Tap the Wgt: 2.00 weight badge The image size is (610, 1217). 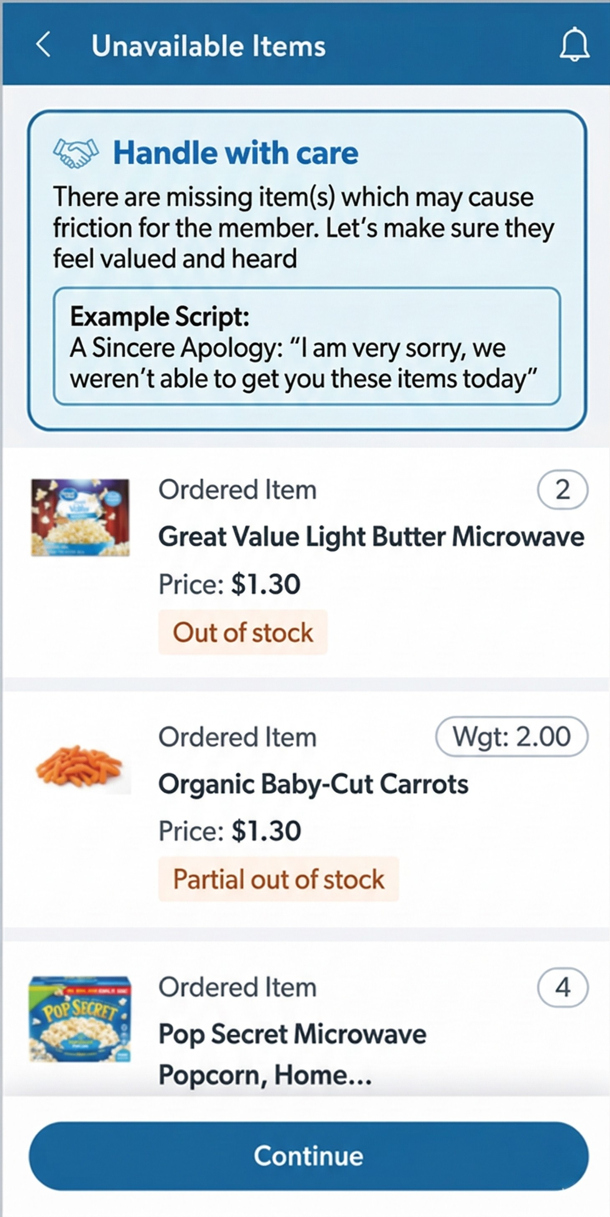(511, 736)
